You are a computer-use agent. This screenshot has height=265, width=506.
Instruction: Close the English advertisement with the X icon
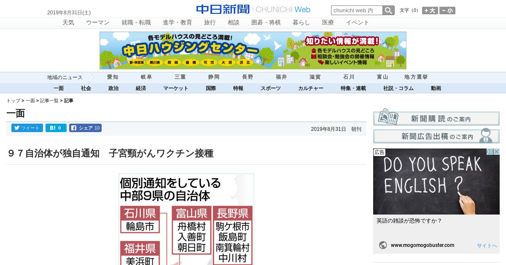496,152
